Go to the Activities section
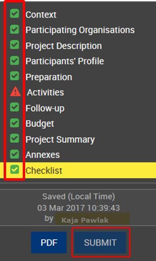This screenshot has height=261, width=156. coord(45,92)
